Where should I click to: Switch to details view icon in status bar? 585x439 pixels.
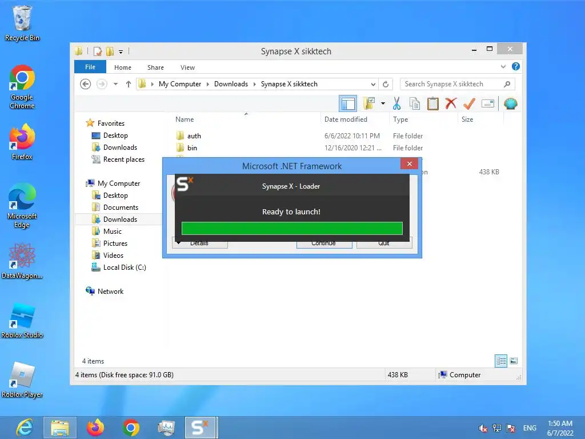(x=501, y=361)
